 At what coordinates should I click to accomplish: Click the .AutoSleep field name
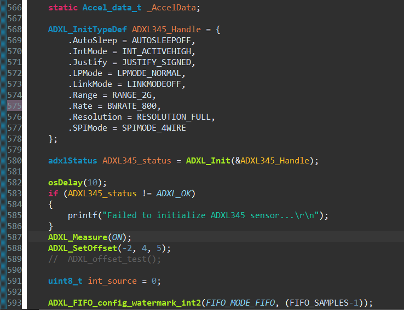[x=93, y=40]
